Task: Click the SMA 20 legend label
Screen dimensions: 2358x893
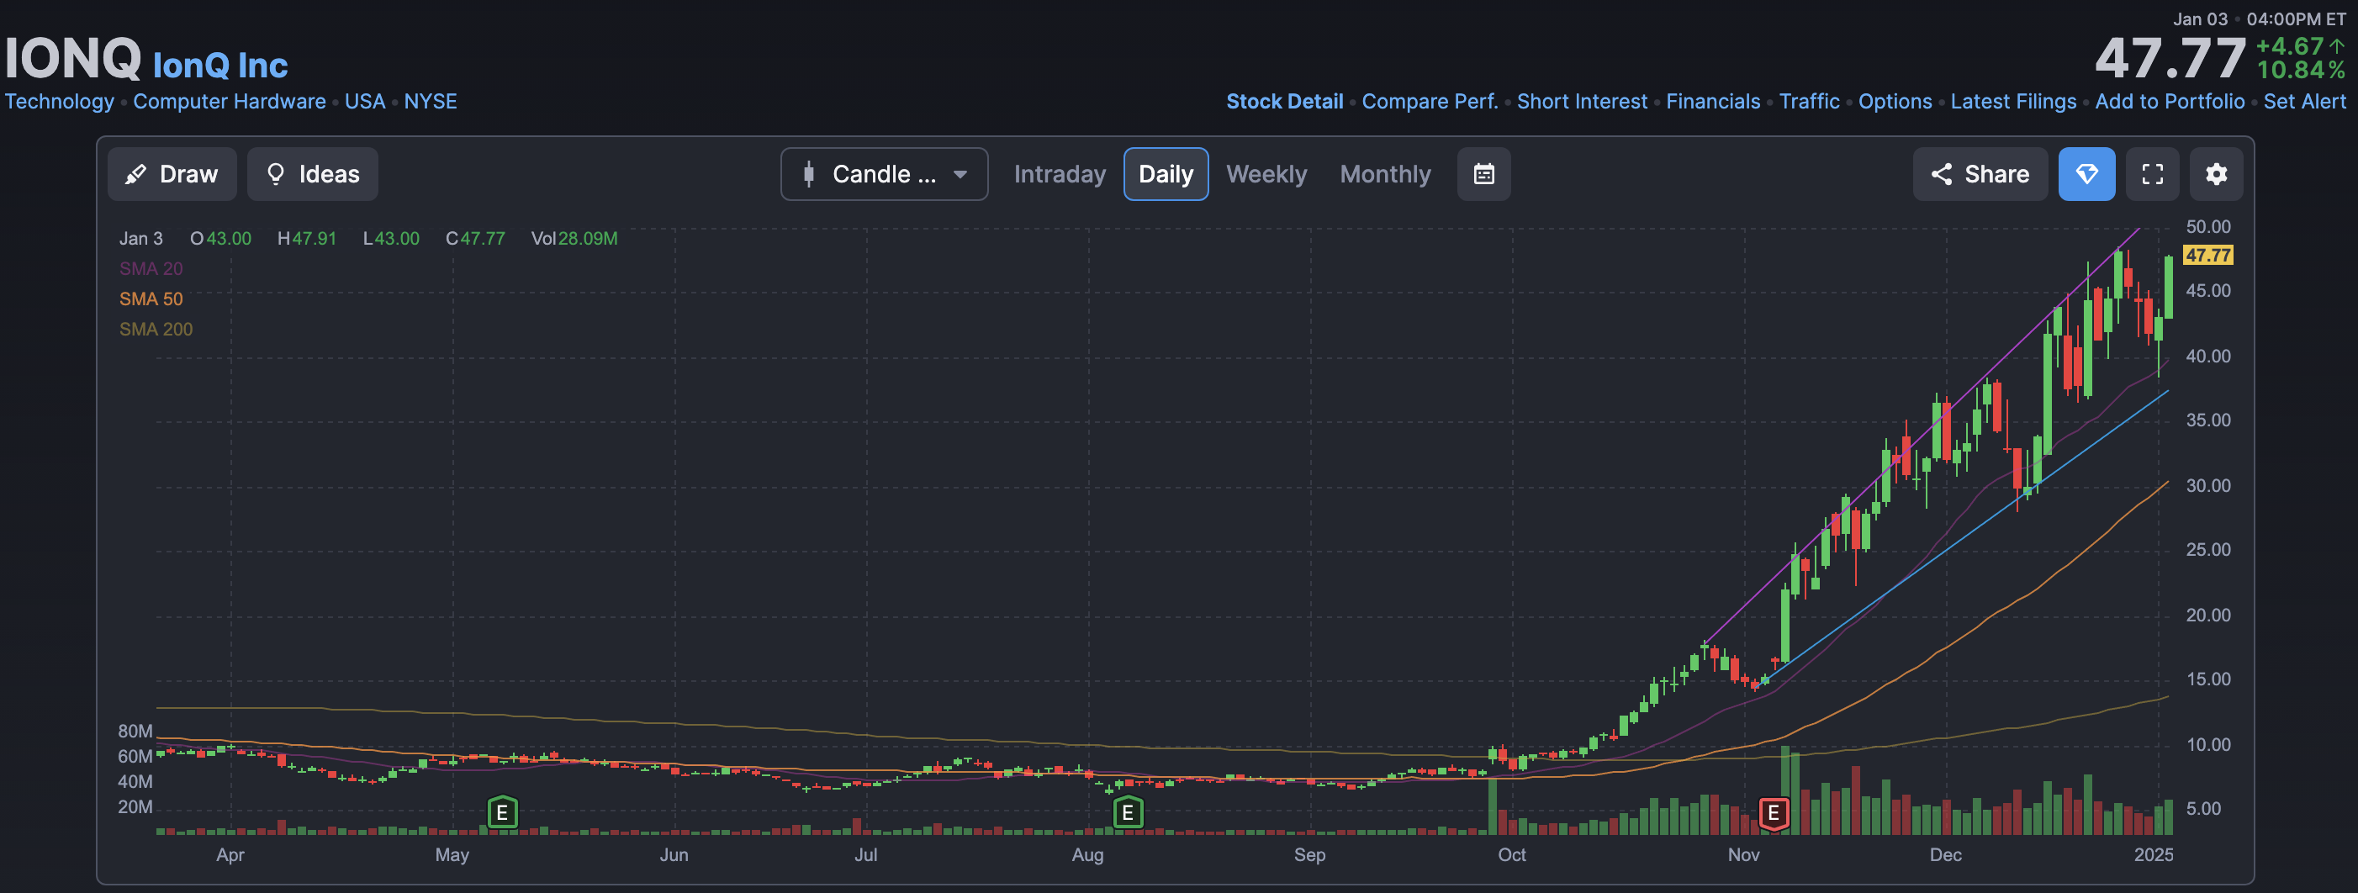Action: coord(151,269)
